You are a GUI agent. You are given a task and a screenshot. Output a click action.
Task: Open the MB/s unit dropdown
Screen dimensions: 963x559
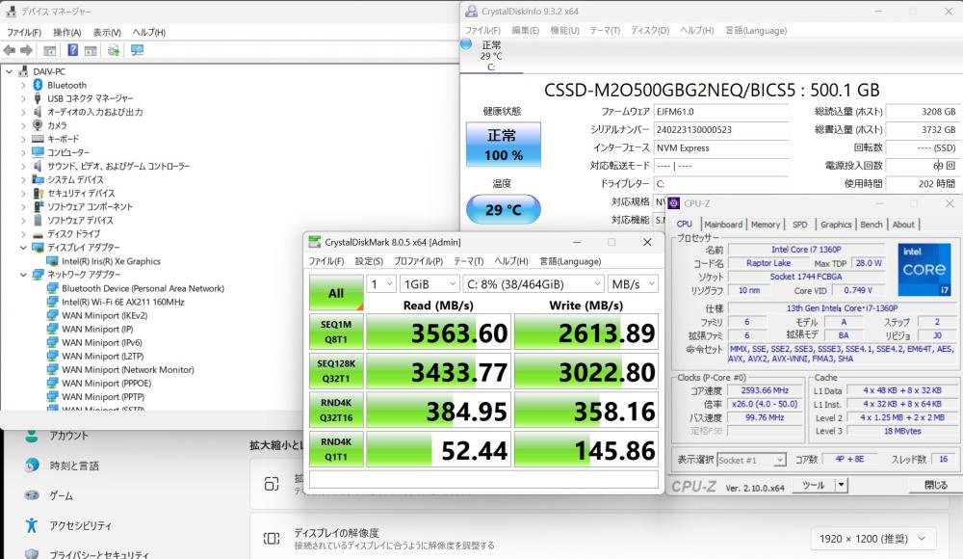click(634, 284)
